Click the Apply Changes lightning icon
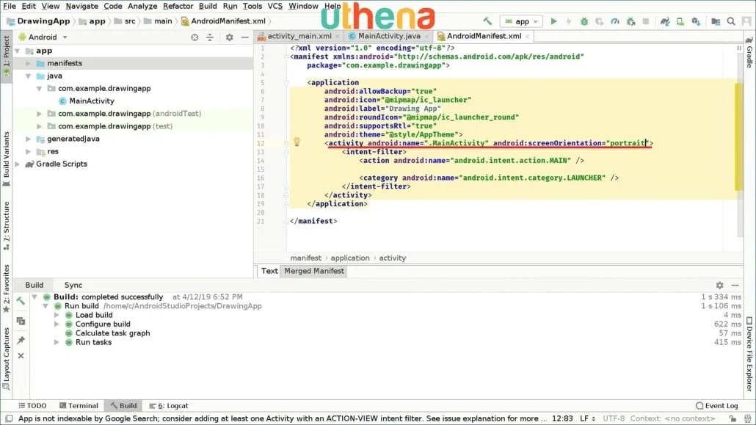Viewport: 756px width, 425px height. pyautogui.click(x=568, y=21)
